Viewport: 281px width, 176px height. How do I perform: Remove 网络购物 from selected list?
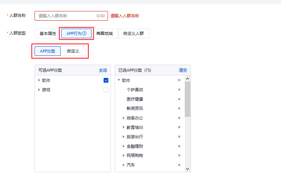(179, 155)
